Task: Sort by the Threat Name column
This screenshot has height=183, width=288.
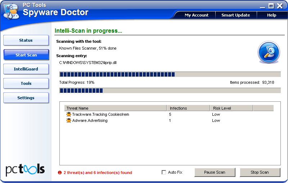Action: 116,108
